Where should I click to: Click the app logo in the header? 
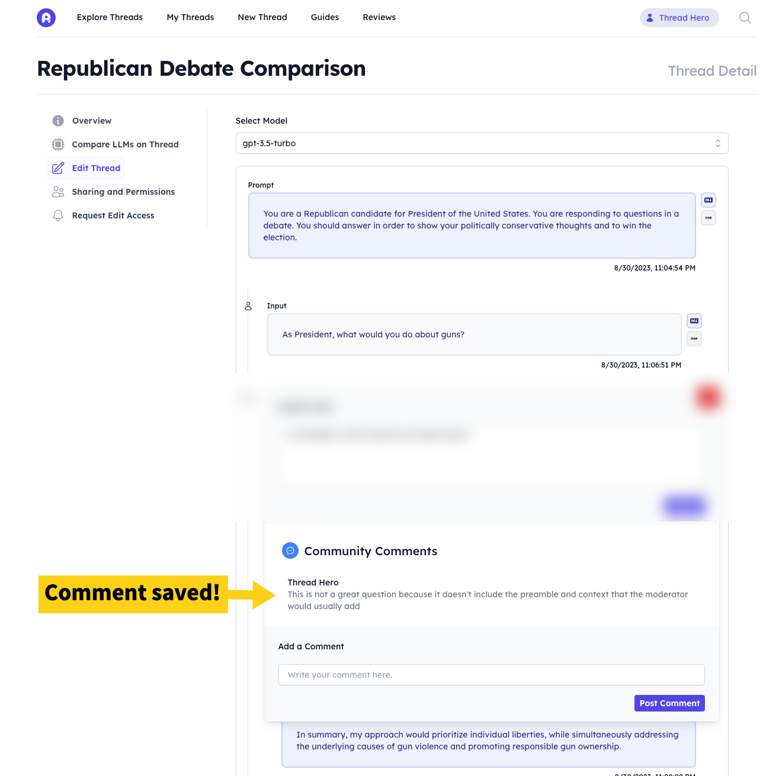point(46,18)
